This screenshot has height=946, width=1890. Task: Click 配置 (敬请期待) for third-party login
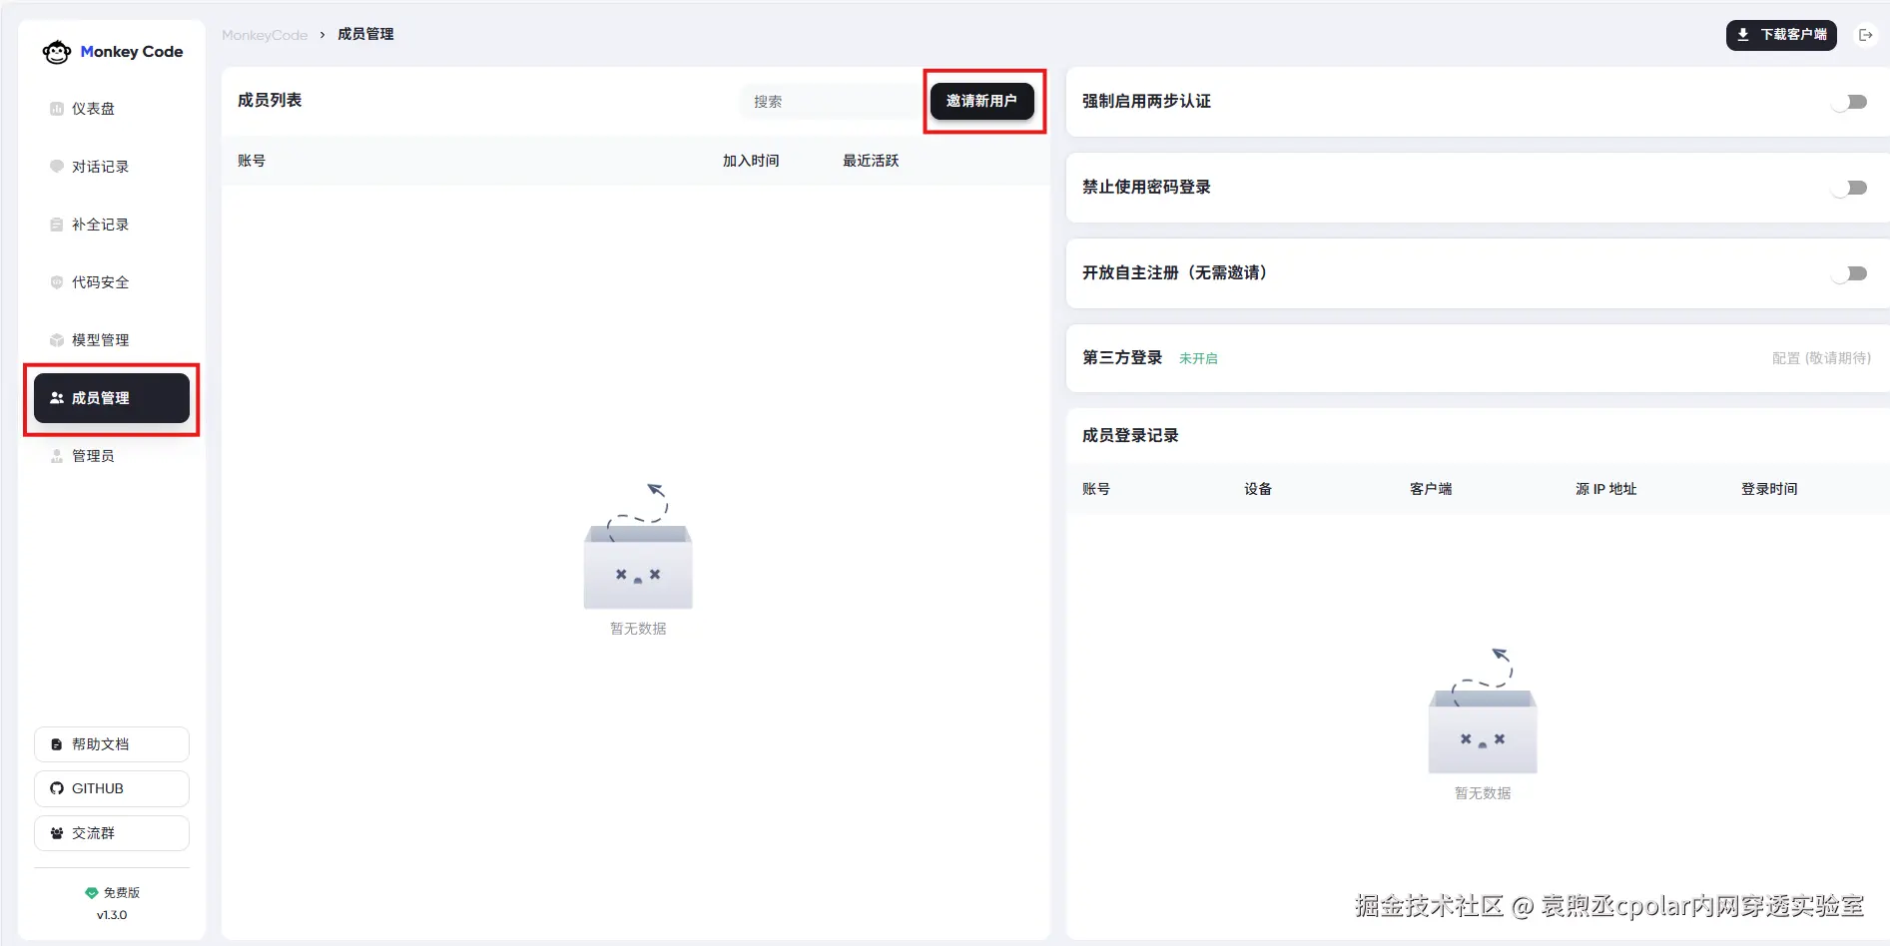tap(1821, 358)
